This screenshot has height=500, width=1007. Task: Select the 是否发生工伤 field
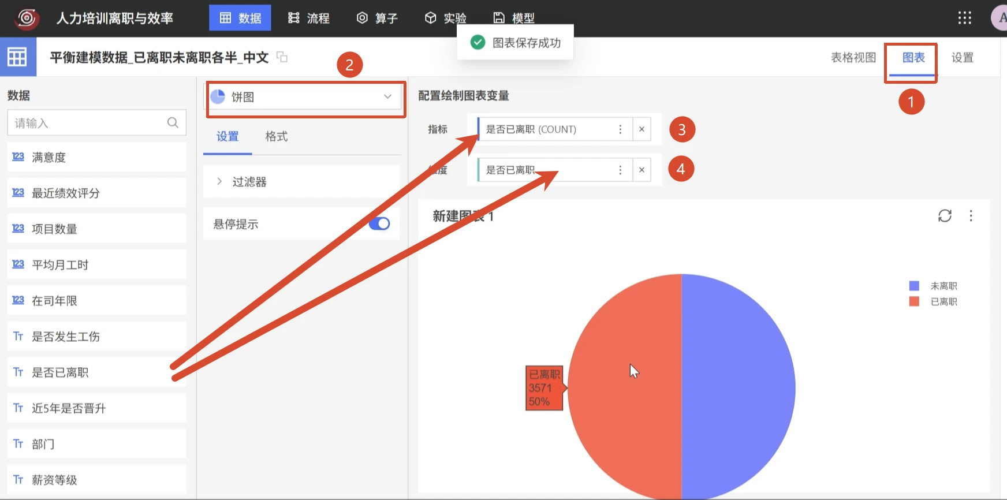(x=96, y=336)
